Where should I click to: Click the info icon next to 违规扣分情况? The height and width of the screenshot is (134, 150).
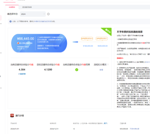click(108, 64)
